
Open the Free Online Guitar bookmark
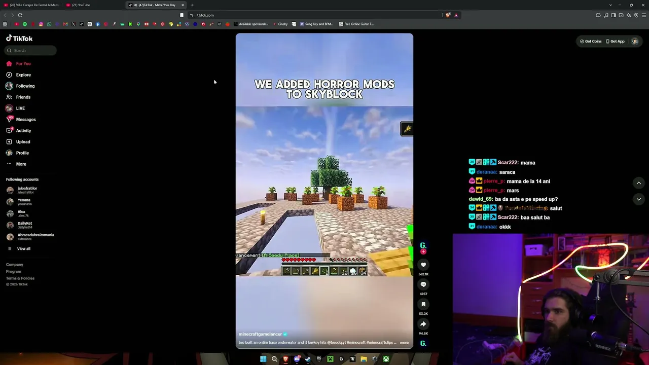click(x=356, y=24)
